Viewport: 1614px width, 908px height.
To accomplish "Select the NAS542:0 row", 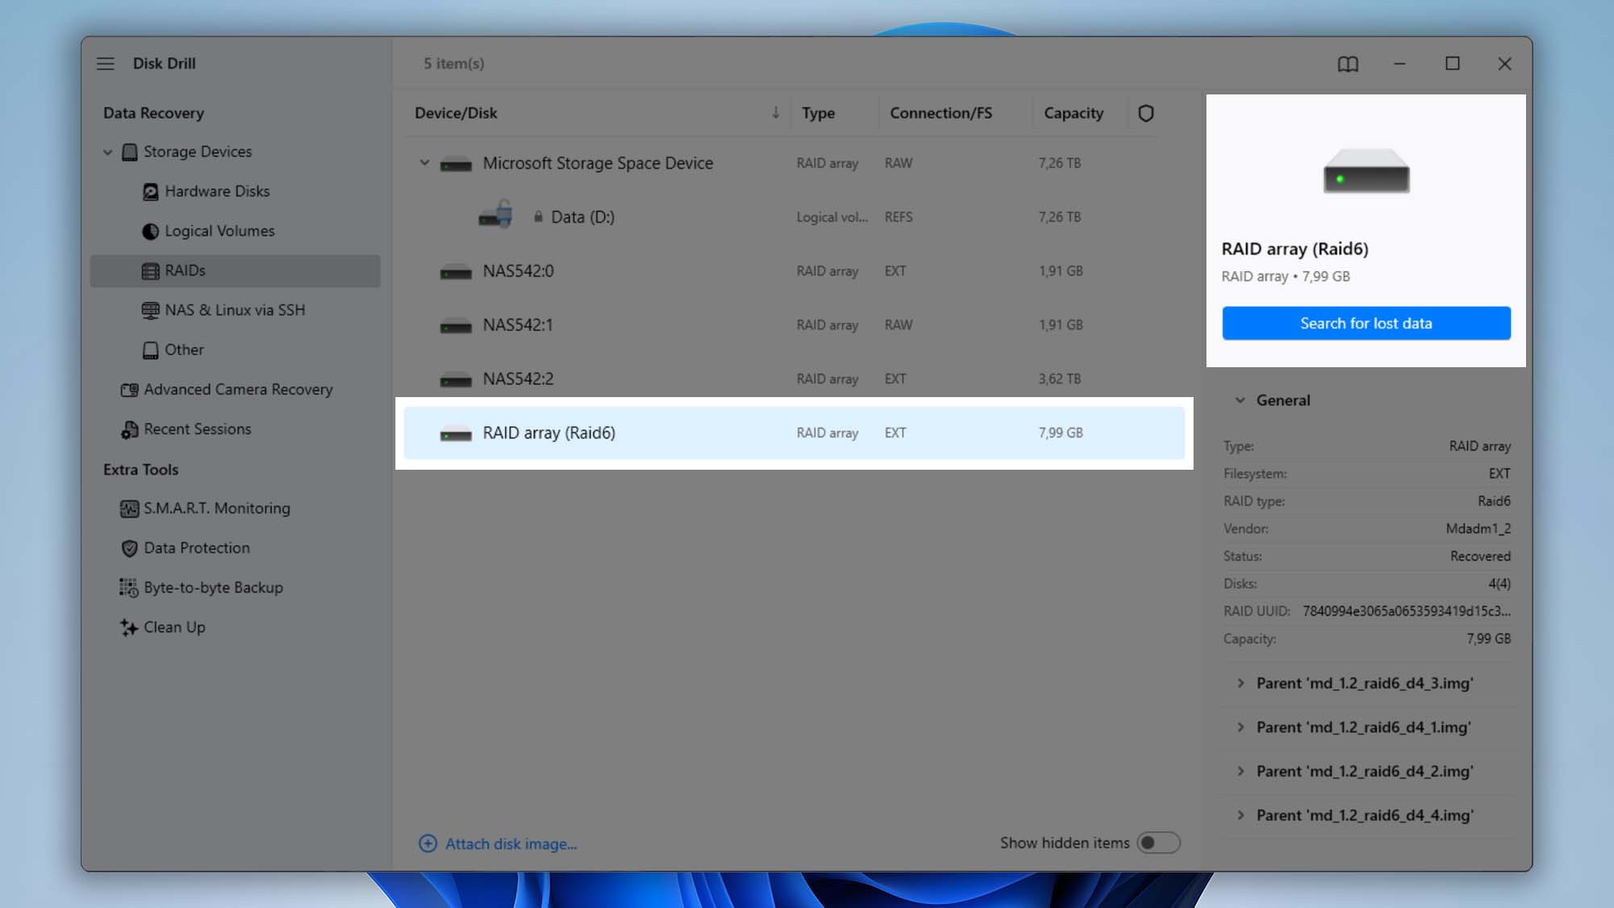I will (794, 271).
